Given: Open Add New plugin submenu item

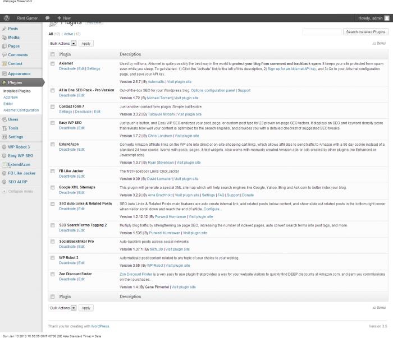Looking at the screenshot, I should pos(11,98).
